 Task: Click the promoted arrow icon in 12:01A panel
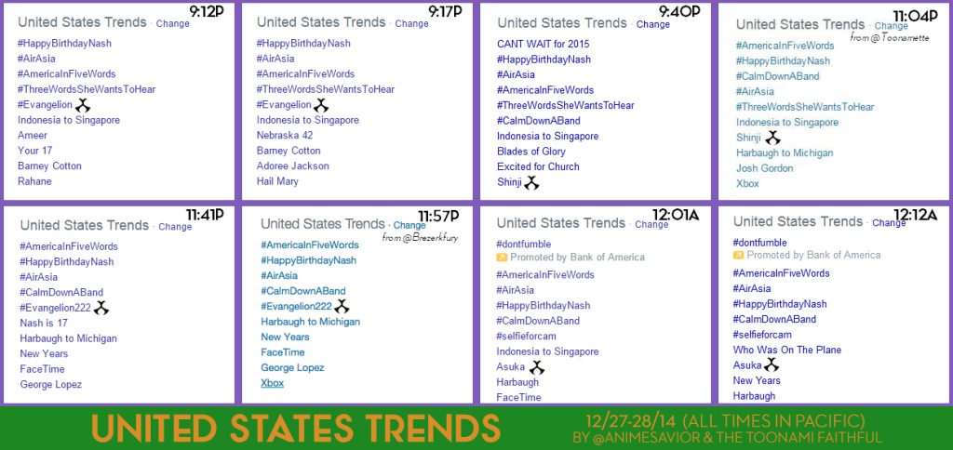coord(502,258)
